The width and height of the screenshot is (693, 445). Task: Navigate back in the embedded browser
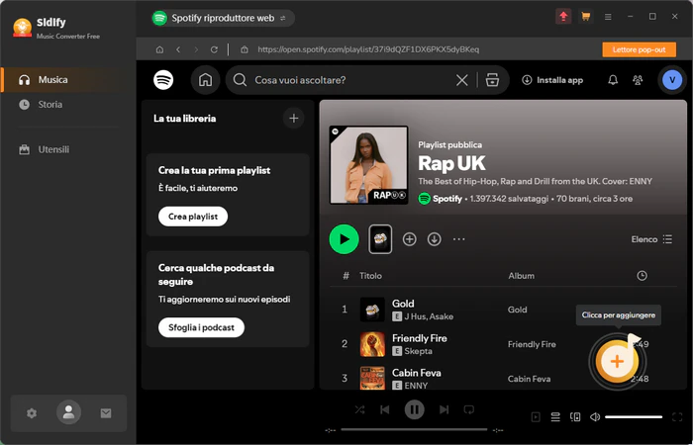178,49
